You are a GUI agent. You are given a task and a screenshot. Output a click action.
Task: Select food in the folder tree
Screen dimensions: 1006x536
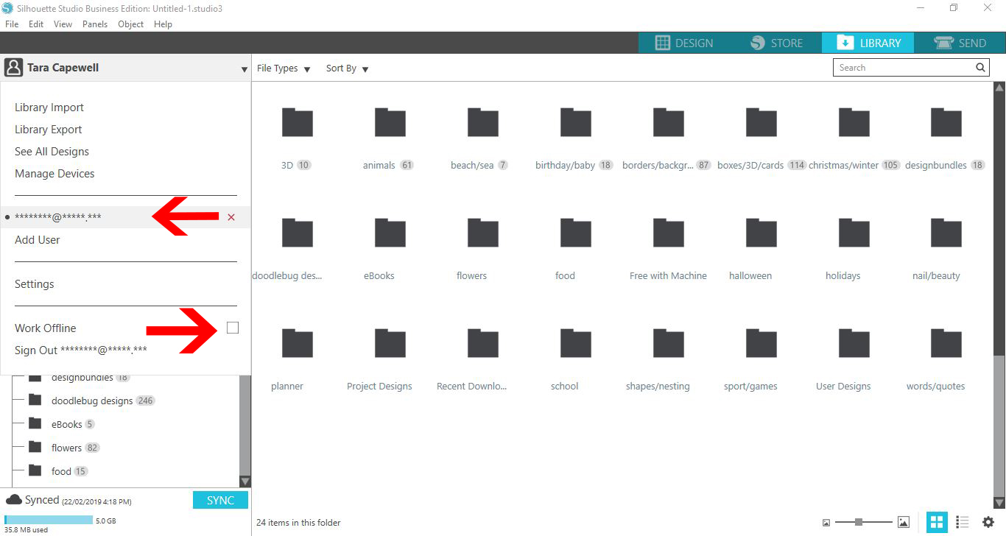click(61, 471)
